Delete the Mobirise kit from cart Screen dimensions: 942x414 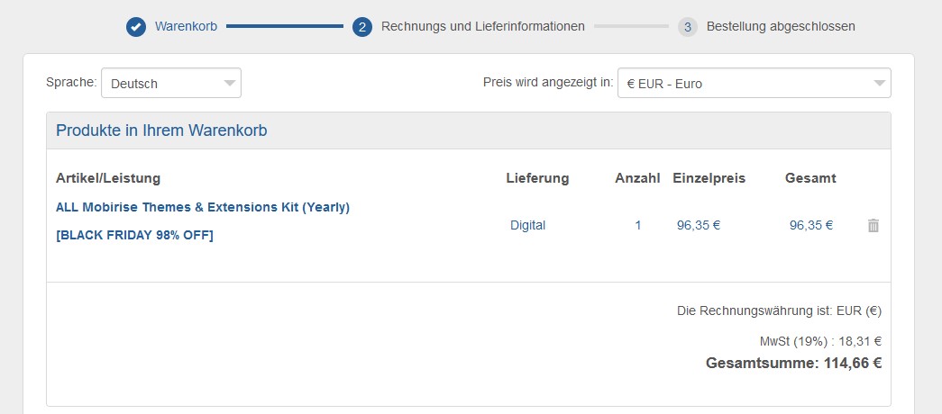click(873, 226)
